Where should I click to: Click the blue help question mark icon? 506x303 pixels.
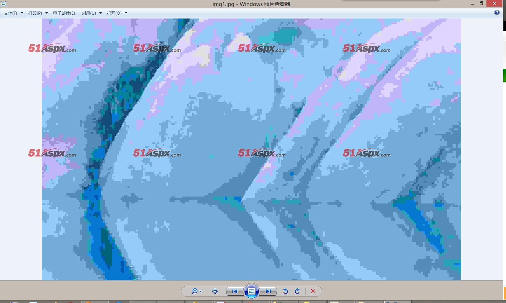click(x=497, y=13)
